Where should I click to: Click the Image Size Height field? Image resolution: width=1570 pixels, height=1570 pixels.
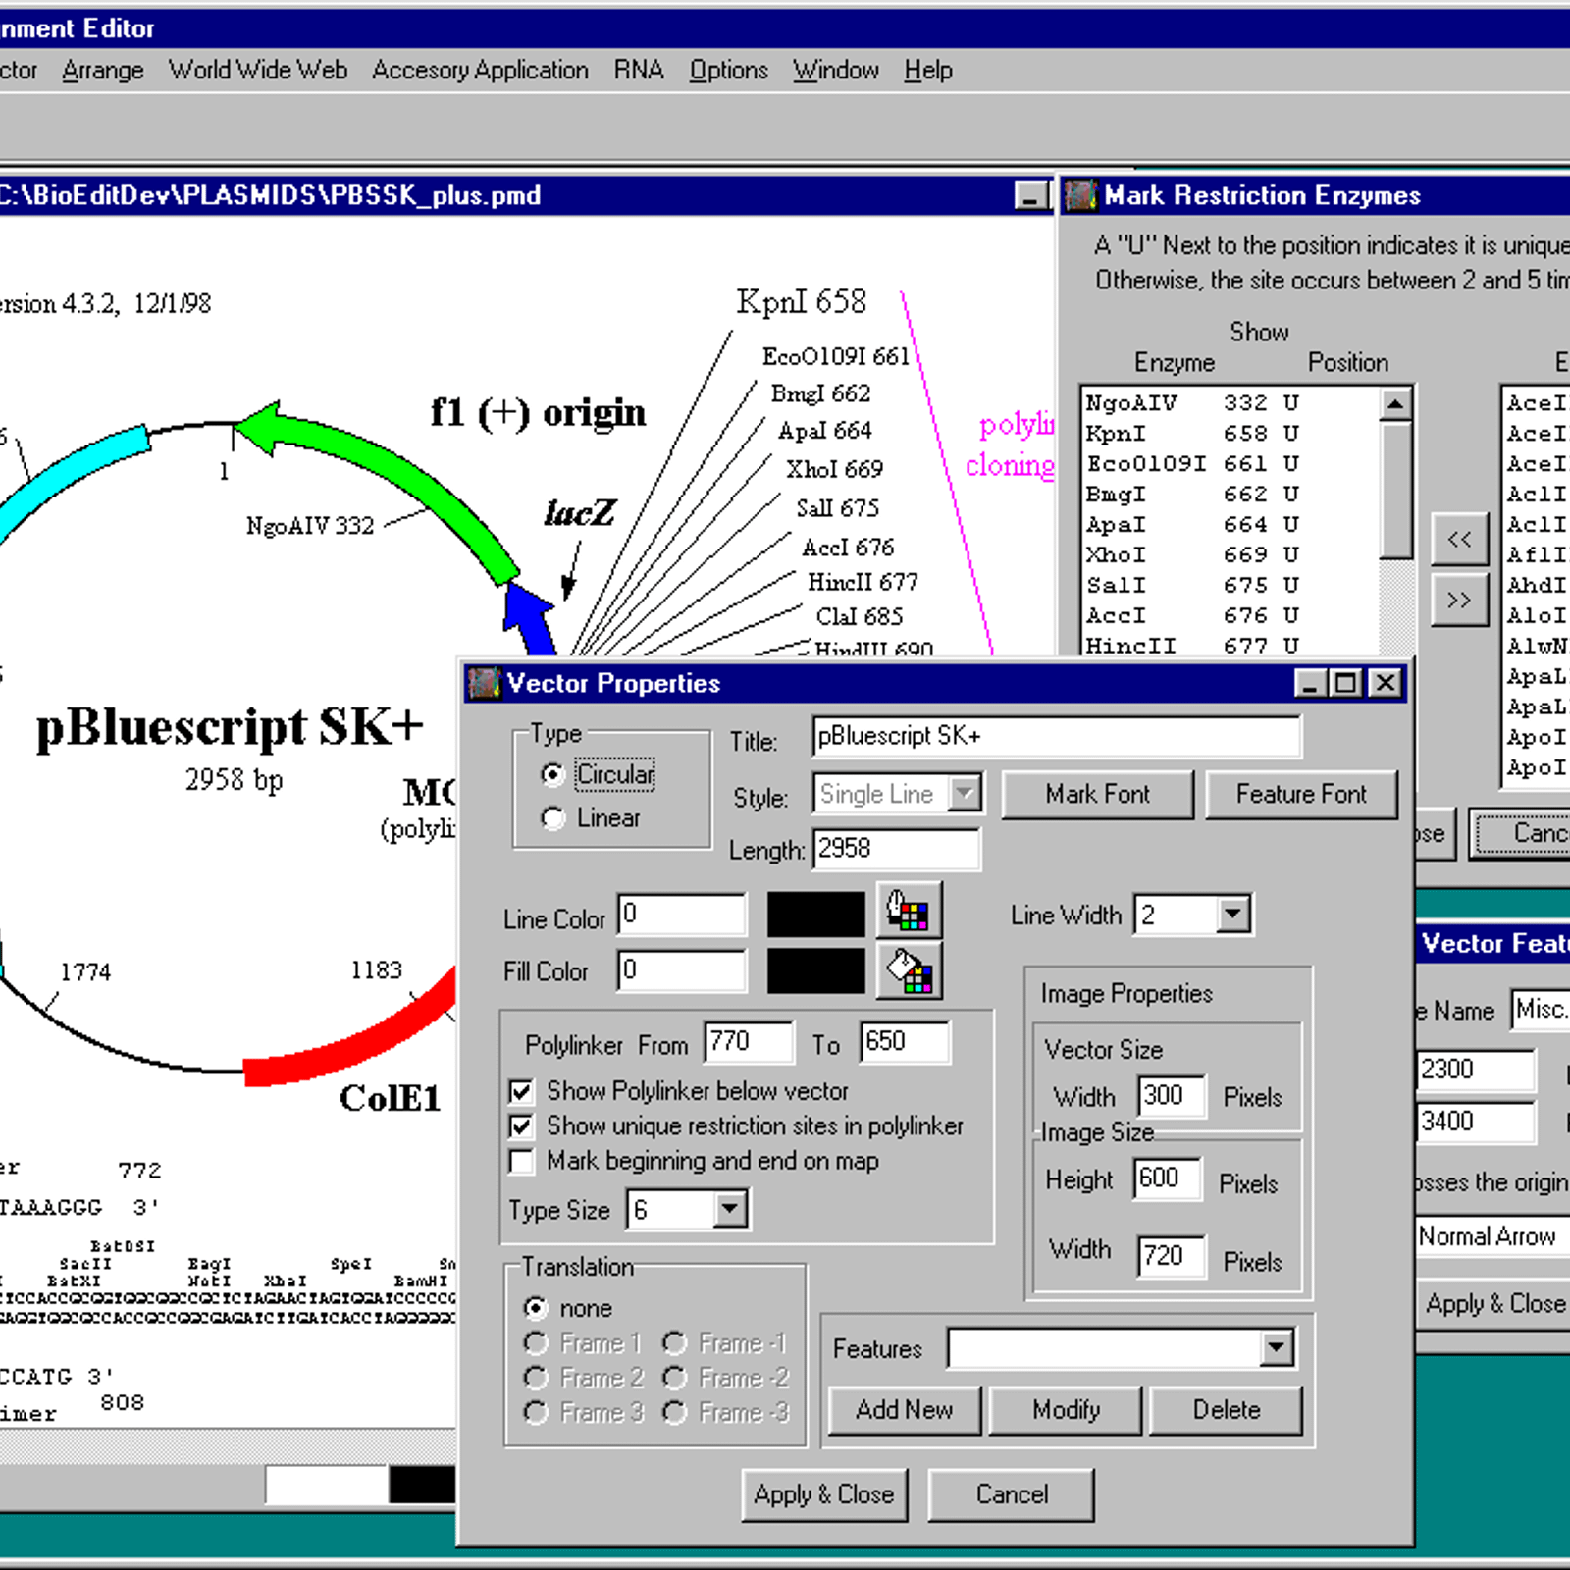pos(1168,1178)
